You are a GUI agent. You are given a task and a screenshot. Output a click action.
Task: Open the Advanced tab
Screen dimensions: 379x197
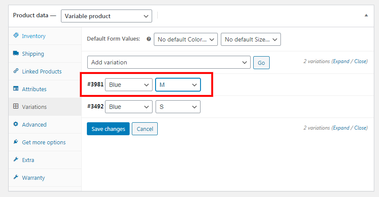[x=45, y=124]
